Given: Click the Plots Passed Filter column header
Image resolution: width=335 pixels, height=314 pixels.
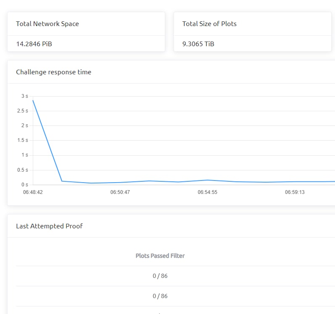Looking at the screenshot, I should click(160, 256).
